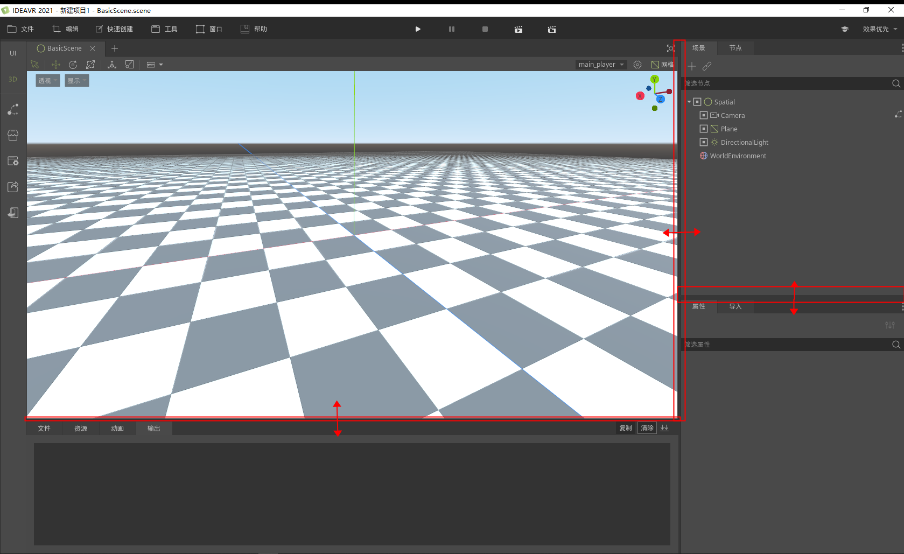Open the 快速创建 menu
This screenshot has height=554, width=904.
coord(114,29)
